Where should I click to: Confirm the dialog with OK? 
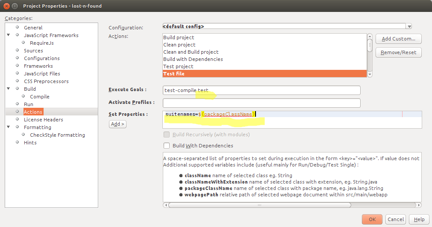click(x=372, y=219)
